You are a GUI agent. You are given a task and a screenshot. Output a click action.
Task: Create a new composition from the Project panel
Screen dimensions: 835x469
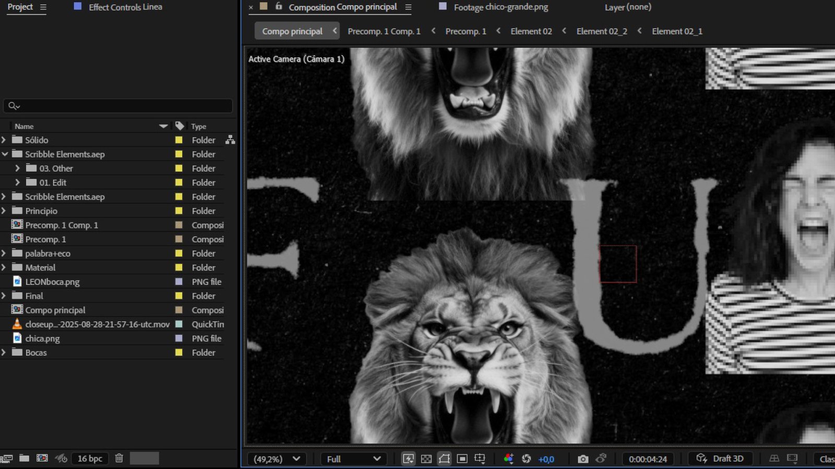coord(42,458)
